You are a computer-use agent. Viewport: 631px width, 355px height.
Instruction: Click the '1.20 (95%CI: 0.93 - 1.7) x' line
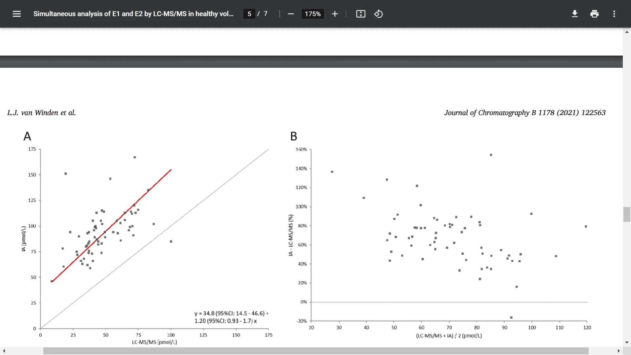(226, 321)
